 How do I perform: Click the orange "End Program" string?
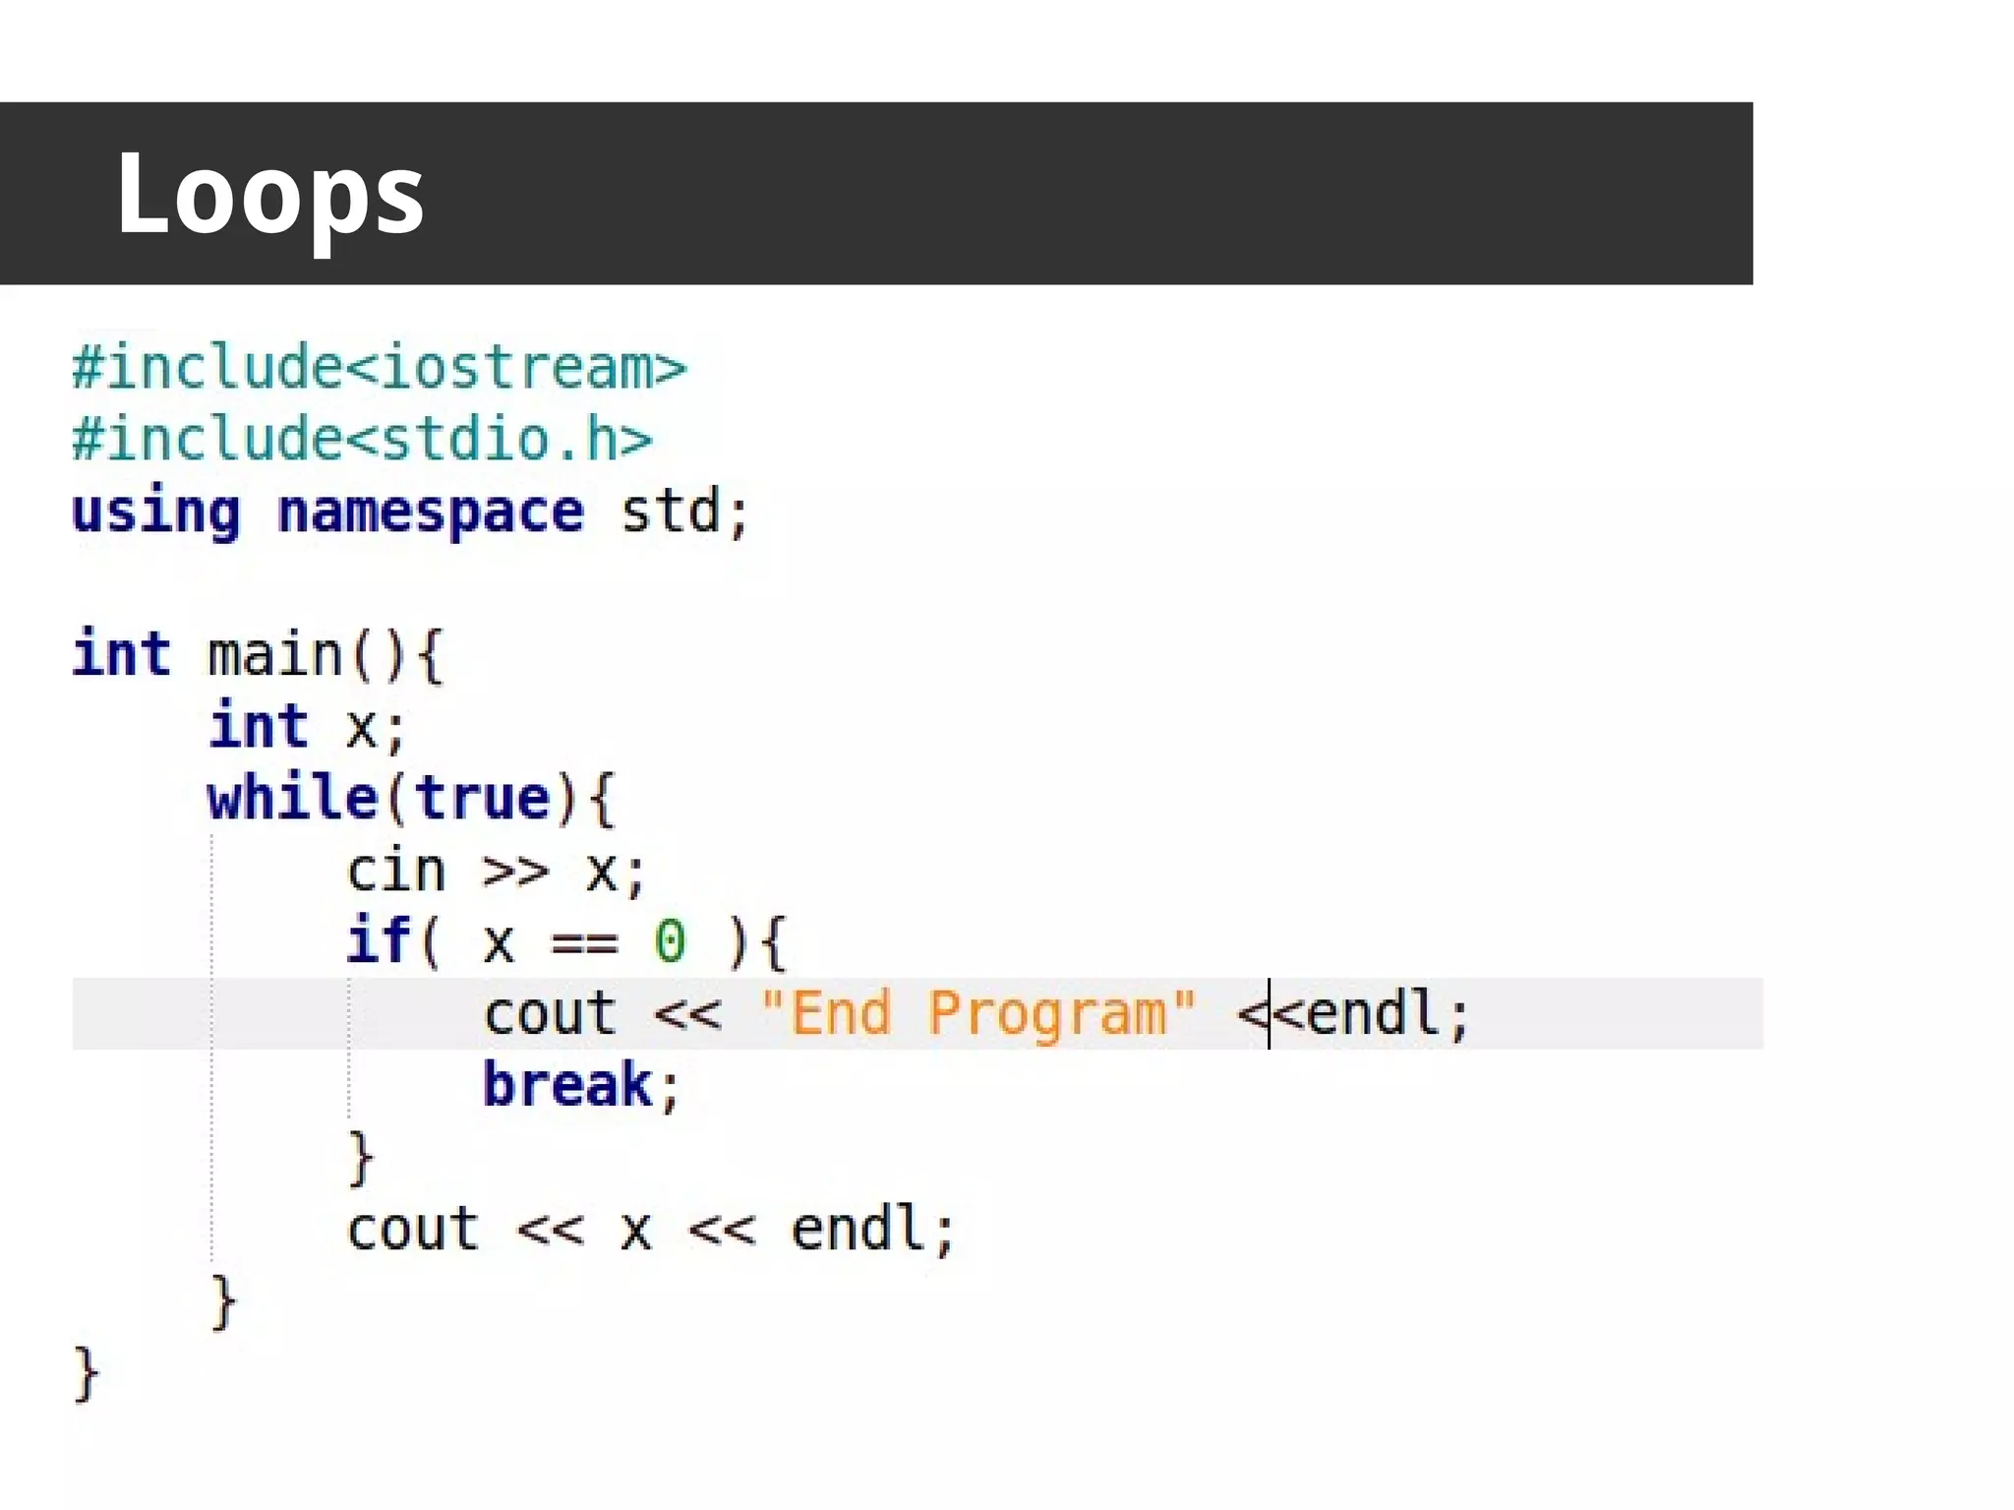point(977,1013)
